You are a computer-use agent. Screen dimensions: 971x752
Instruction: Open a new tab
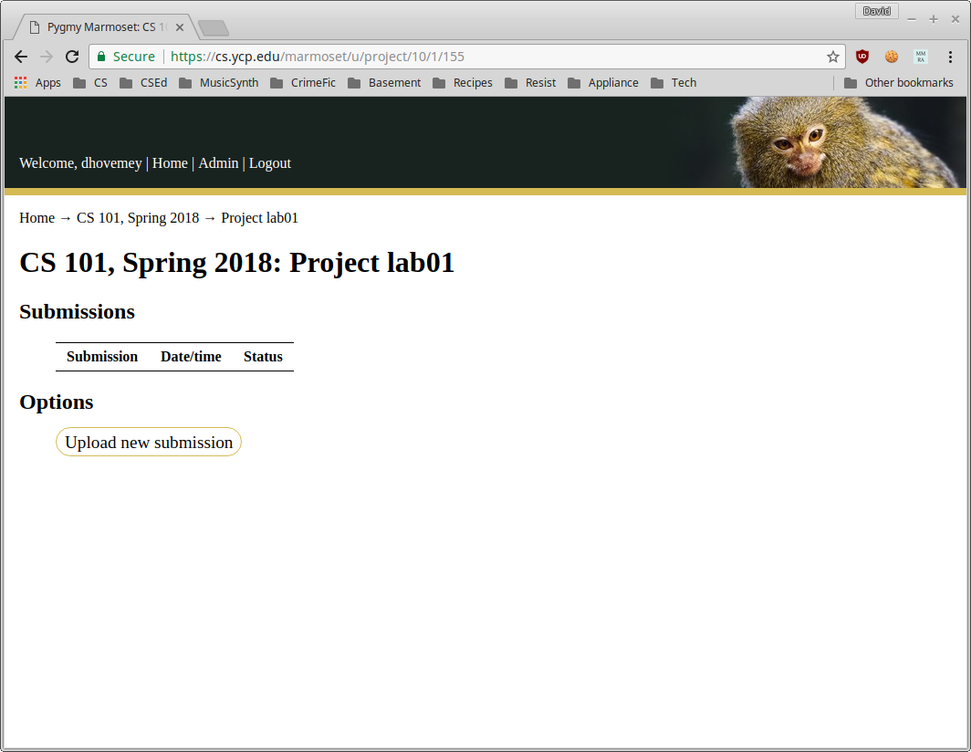click(213, 28)
